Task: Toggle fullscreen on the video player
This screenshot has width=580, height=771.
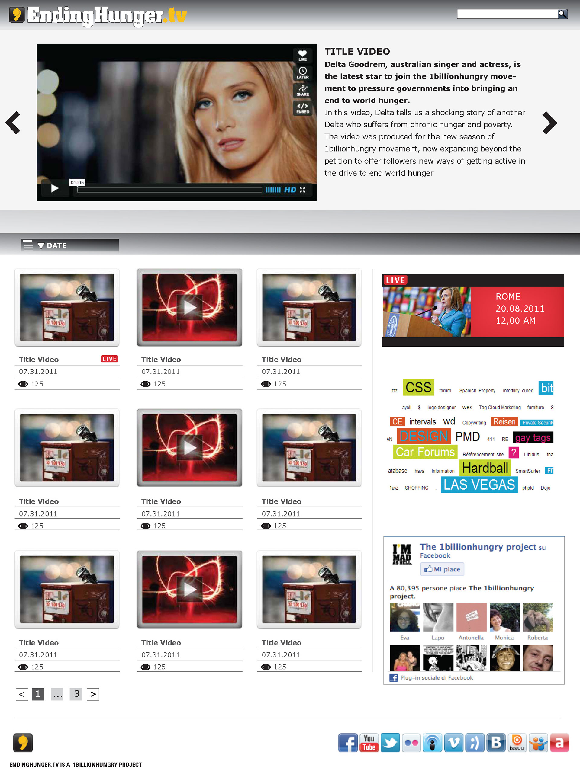Action: (302, 190)
